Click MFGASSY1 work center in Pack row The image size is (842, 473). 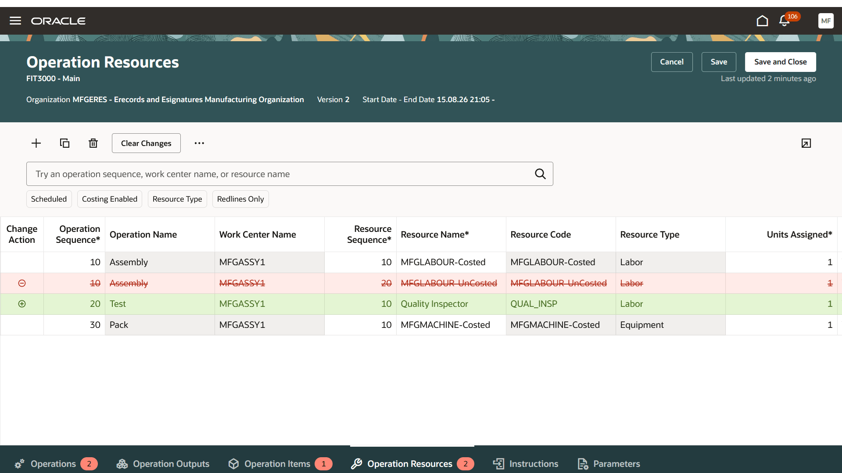click(x=269, y=325)
